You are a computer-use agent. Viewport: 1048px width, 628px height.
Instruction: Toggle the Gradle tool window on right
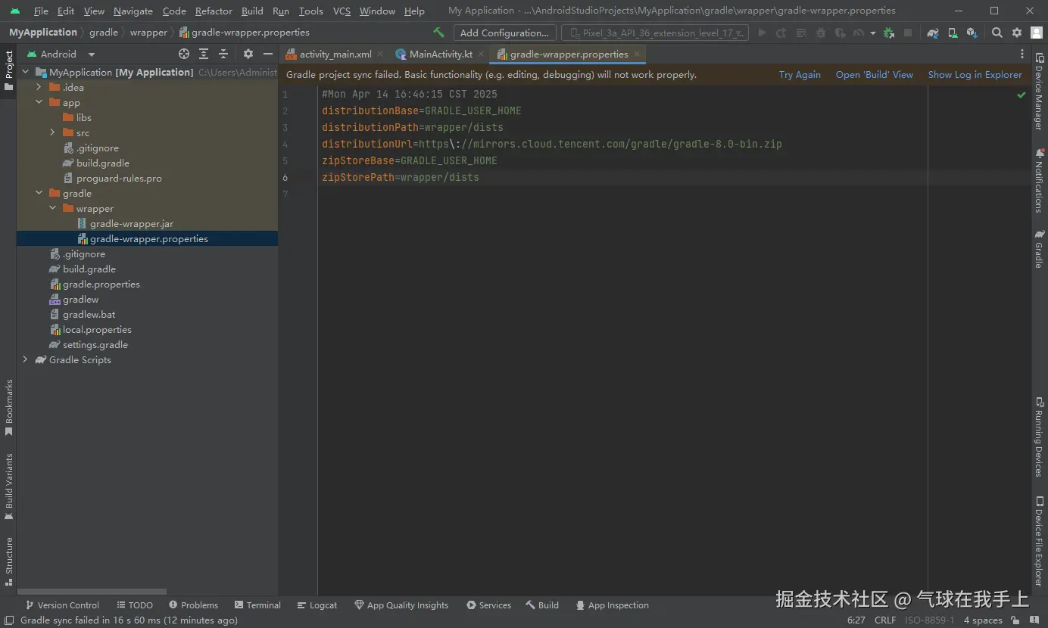pyautogui.click(x=1039, y=249)
